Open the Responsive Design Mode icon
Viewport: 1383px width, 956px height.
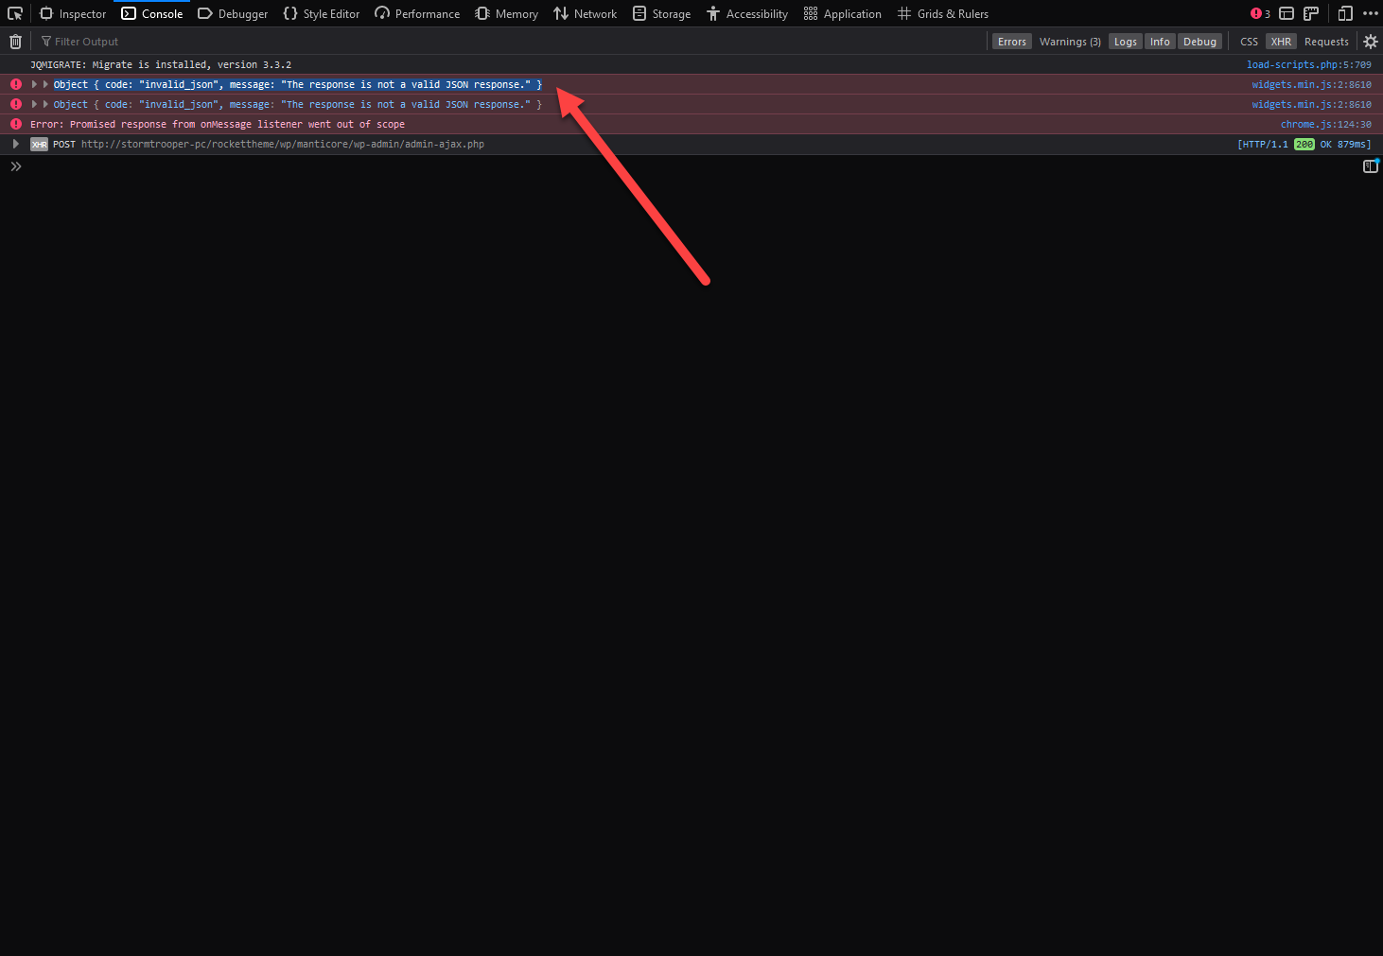point(1345,13)
